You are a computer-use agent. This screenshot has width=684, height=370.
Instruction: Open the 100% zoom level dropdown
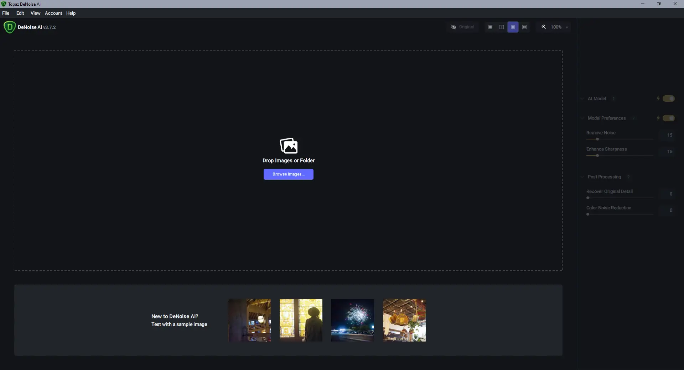[x=559, y=27]
